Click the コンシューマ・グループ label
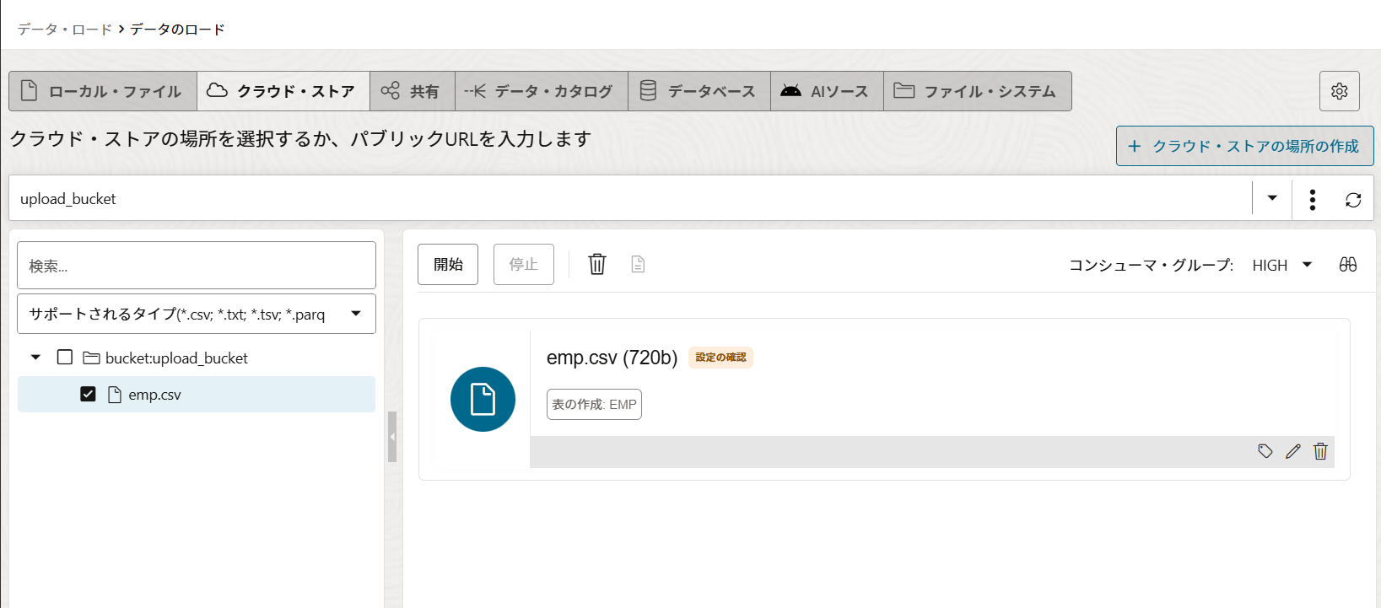 (1151, 265)
